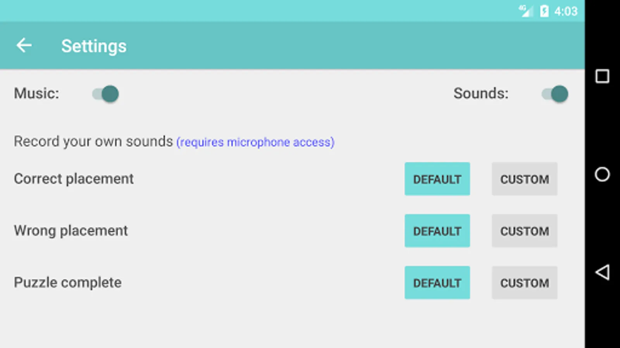This screenshot has width=620, height=348.
Task: Choose CUSTOM for Puzzle complete sound
Action: 524,283
